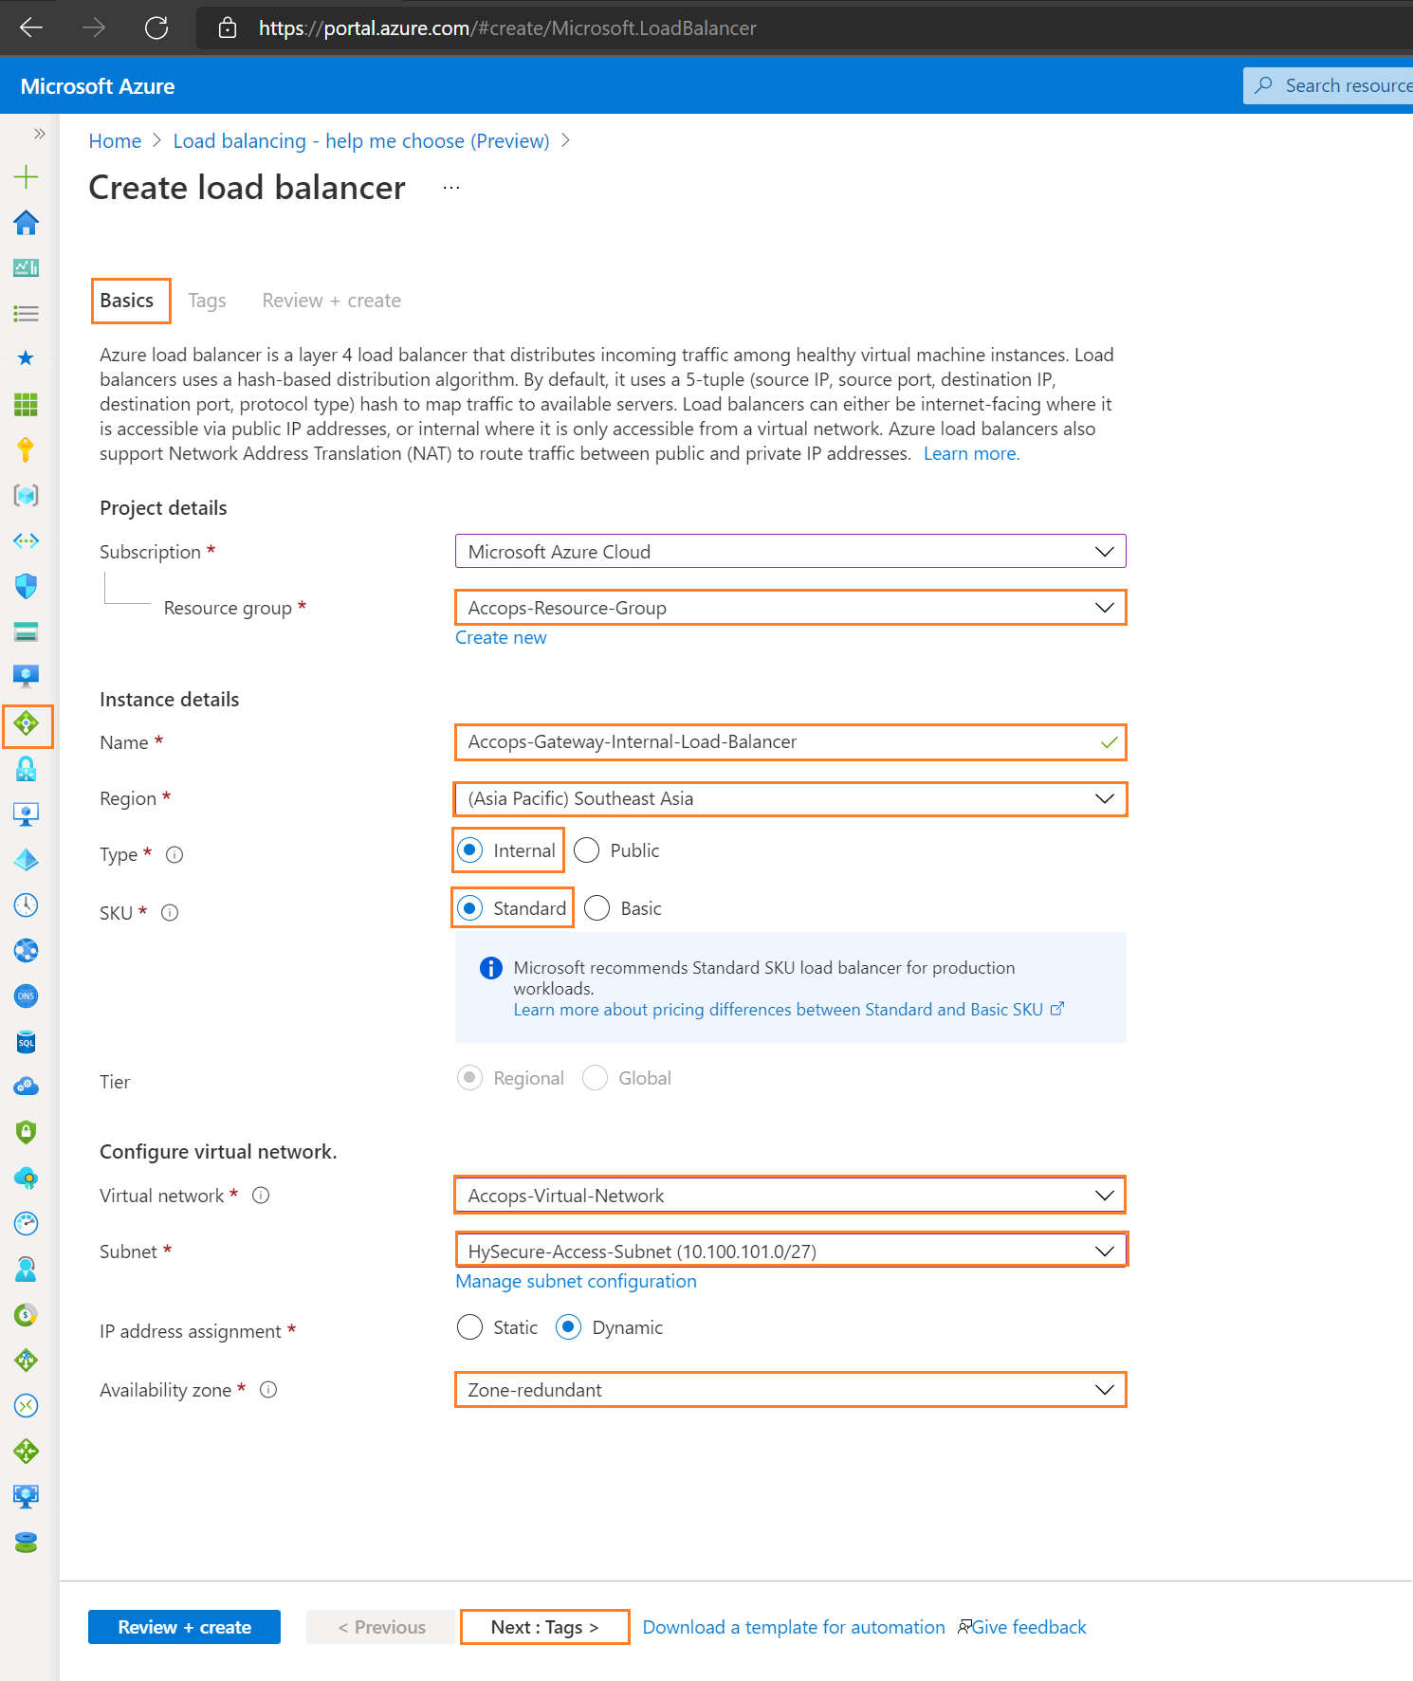Switch to the Tags tab
The image size is (1413, 1681).
[x=207, y=301]
